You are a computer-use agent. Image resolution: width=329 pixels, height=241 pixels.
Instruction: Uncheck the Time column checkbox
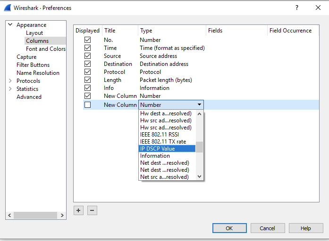(x=87, y=48)
